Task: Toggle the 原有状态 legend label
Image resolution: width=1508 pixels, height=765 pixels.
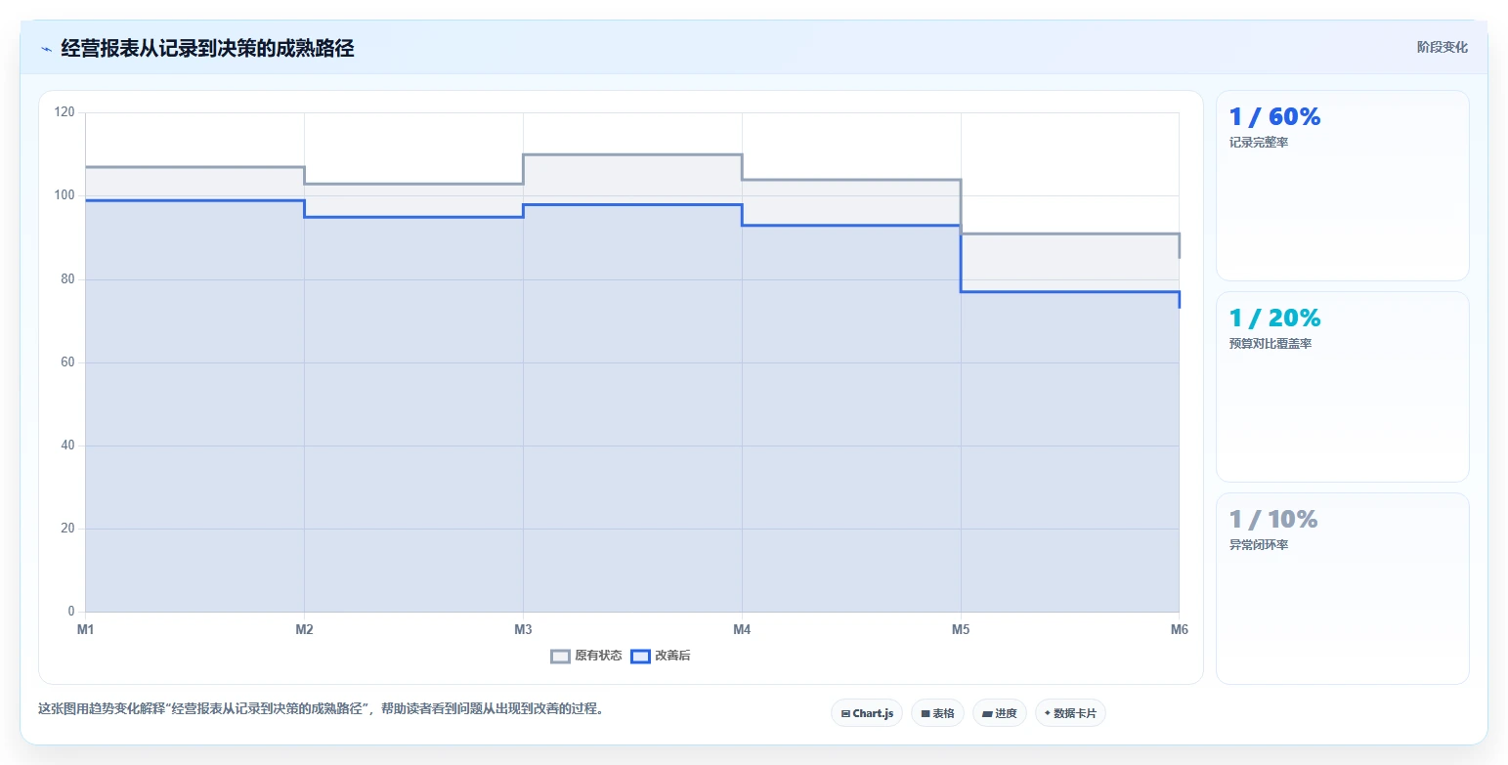Action: pos(598,656)
